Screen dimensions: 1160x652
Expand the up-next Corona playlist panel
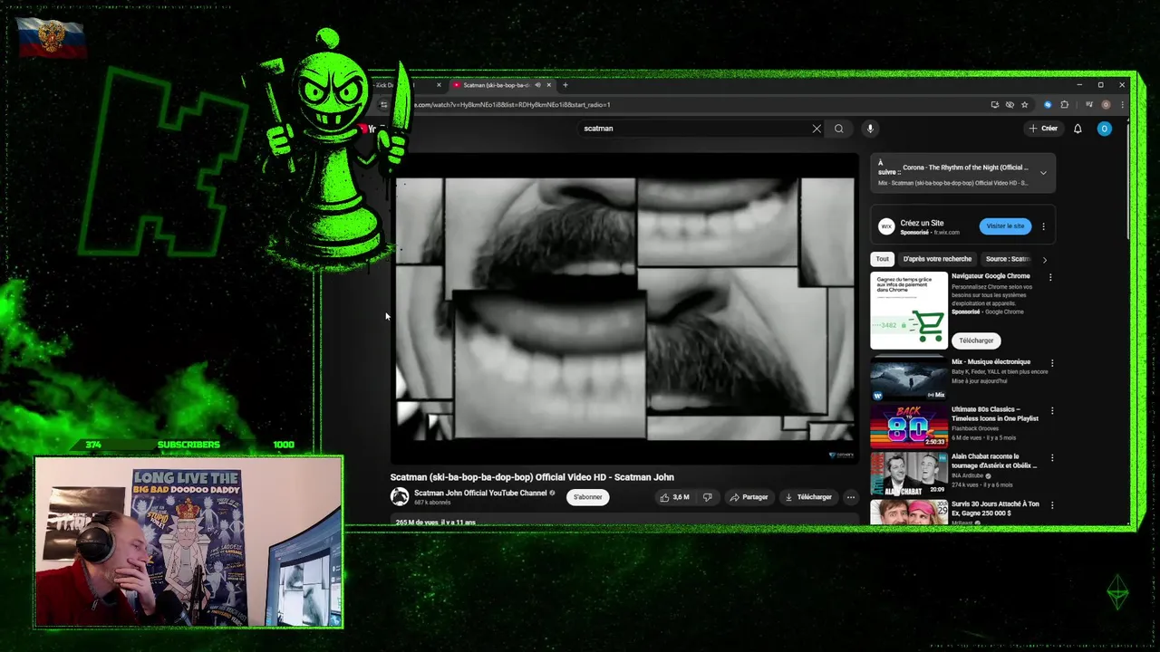(x=1043, y=172)
